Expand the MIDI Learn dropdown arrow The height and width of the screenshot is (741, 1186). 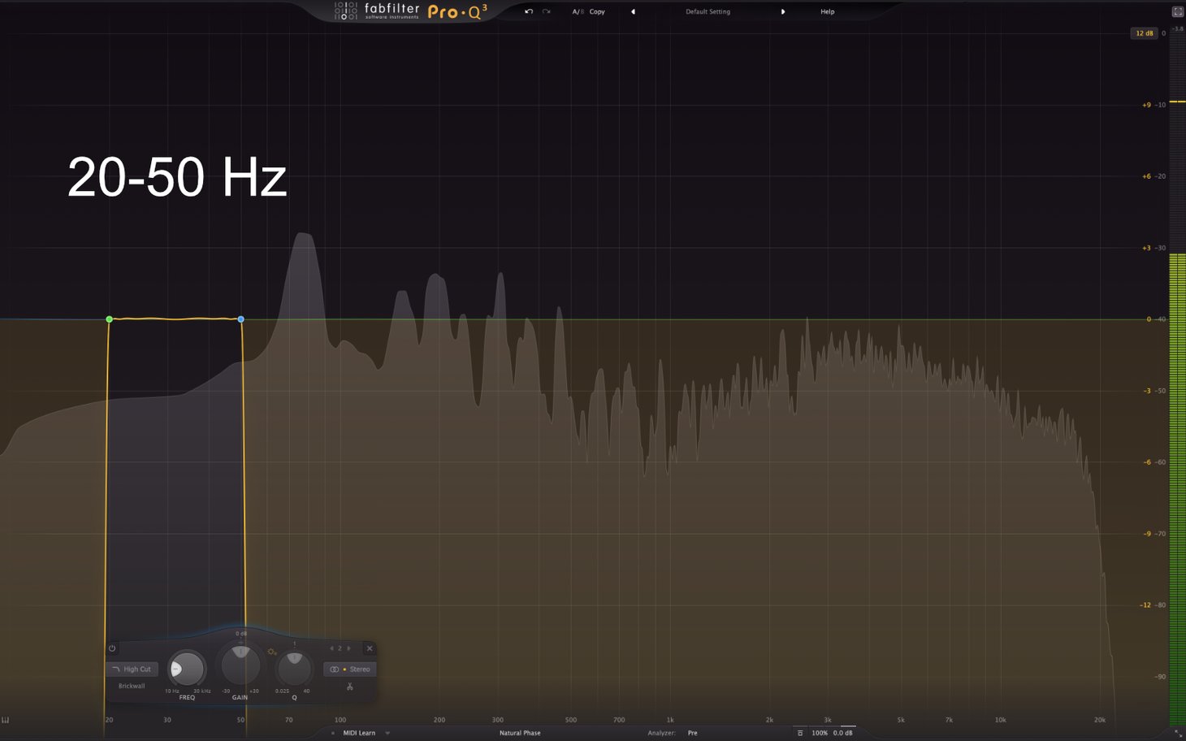[387, 733]
